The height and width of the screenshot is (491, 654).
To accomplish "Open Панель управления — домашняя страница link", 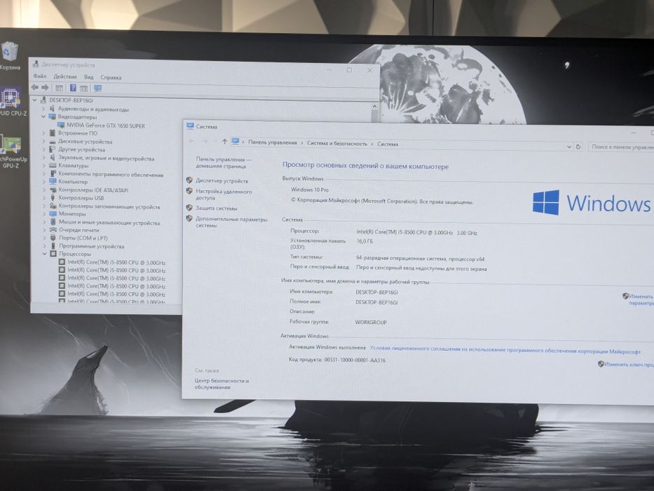I will point(224,163).
